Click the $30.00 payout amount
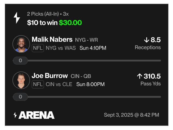Image resolution: width=173 pixels, height=130 pixels. [x=70, y=23]
